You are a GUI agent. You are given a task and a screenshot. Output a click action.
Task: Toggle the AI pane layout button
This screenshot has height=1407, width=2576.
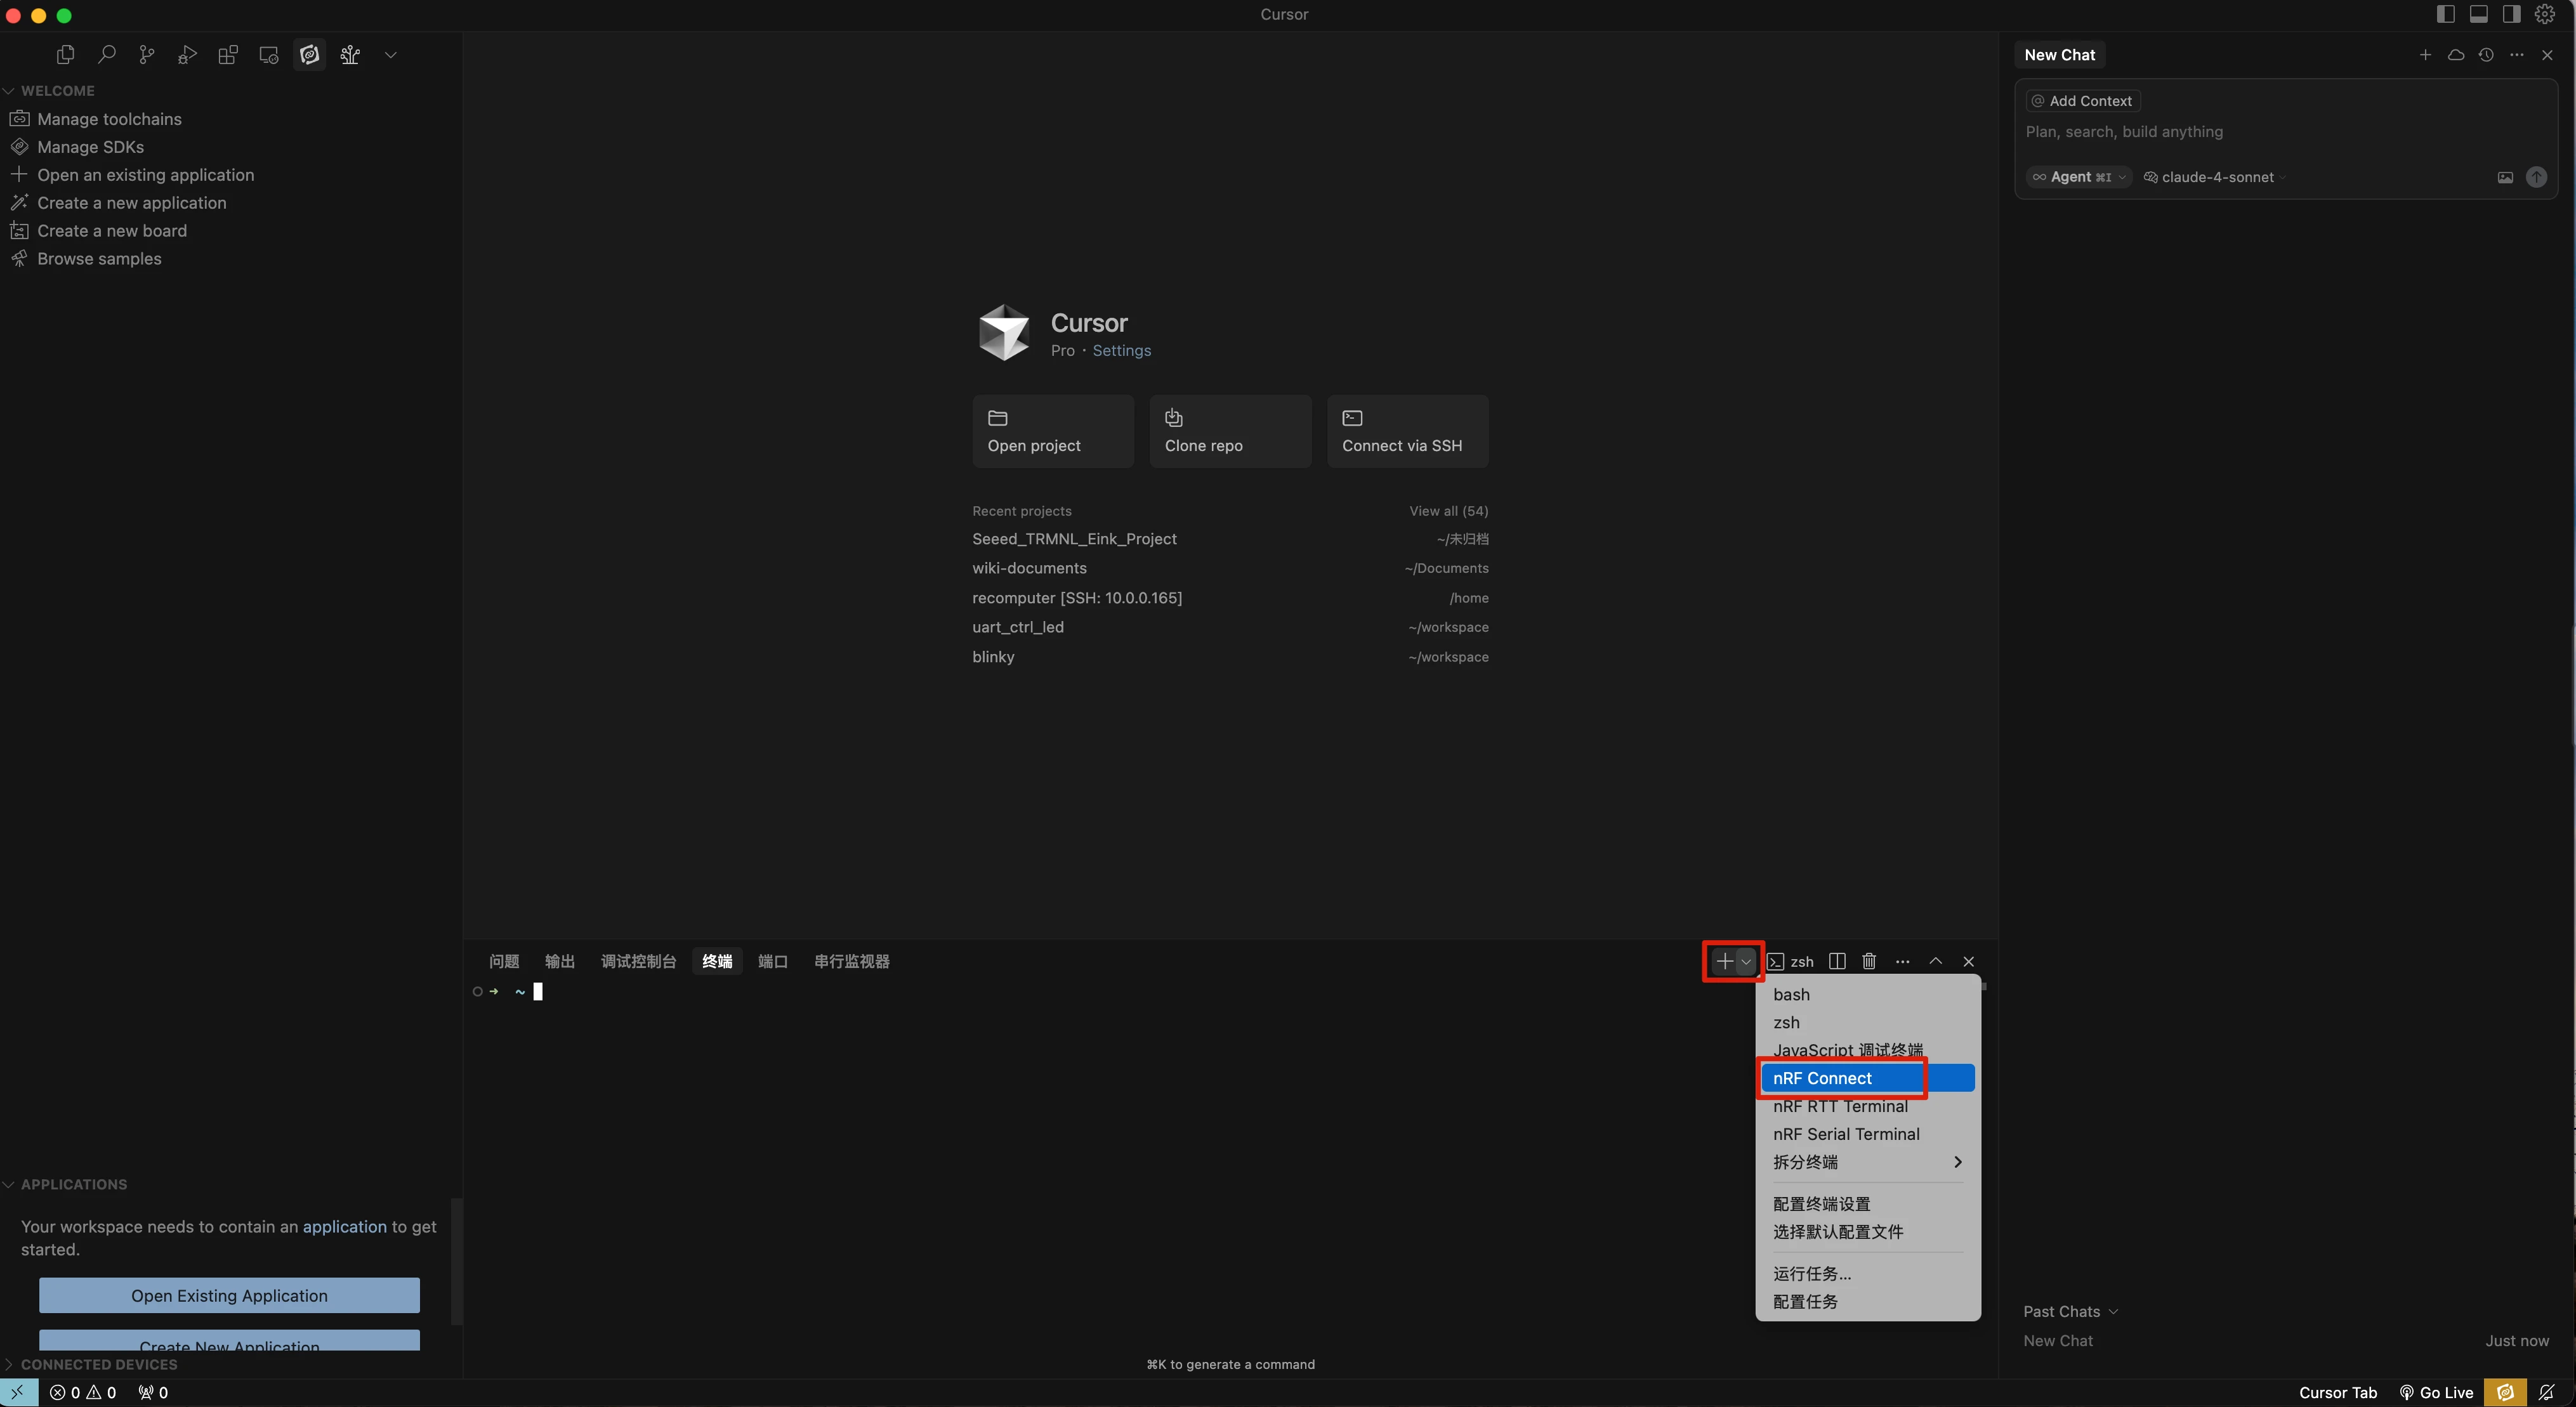2511,14
